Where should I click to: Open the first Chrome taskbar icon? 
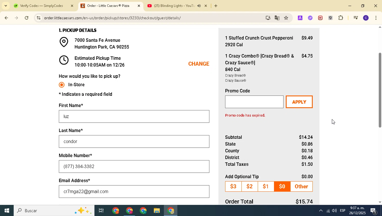[116, 211]
